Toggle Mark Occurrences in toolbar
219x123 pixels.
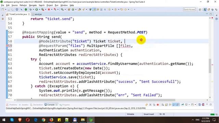click(x=94, y=10)
